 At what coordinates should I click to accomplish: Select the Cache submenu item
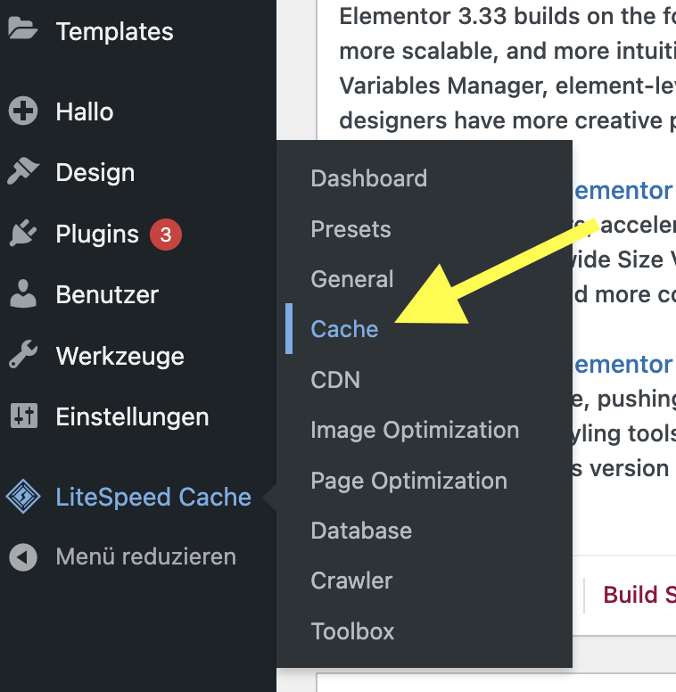coord(344,329)
